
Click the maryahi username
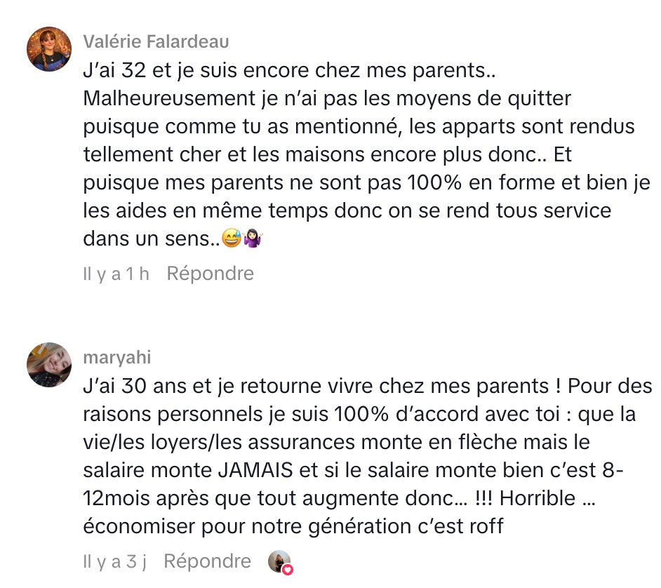116,358
